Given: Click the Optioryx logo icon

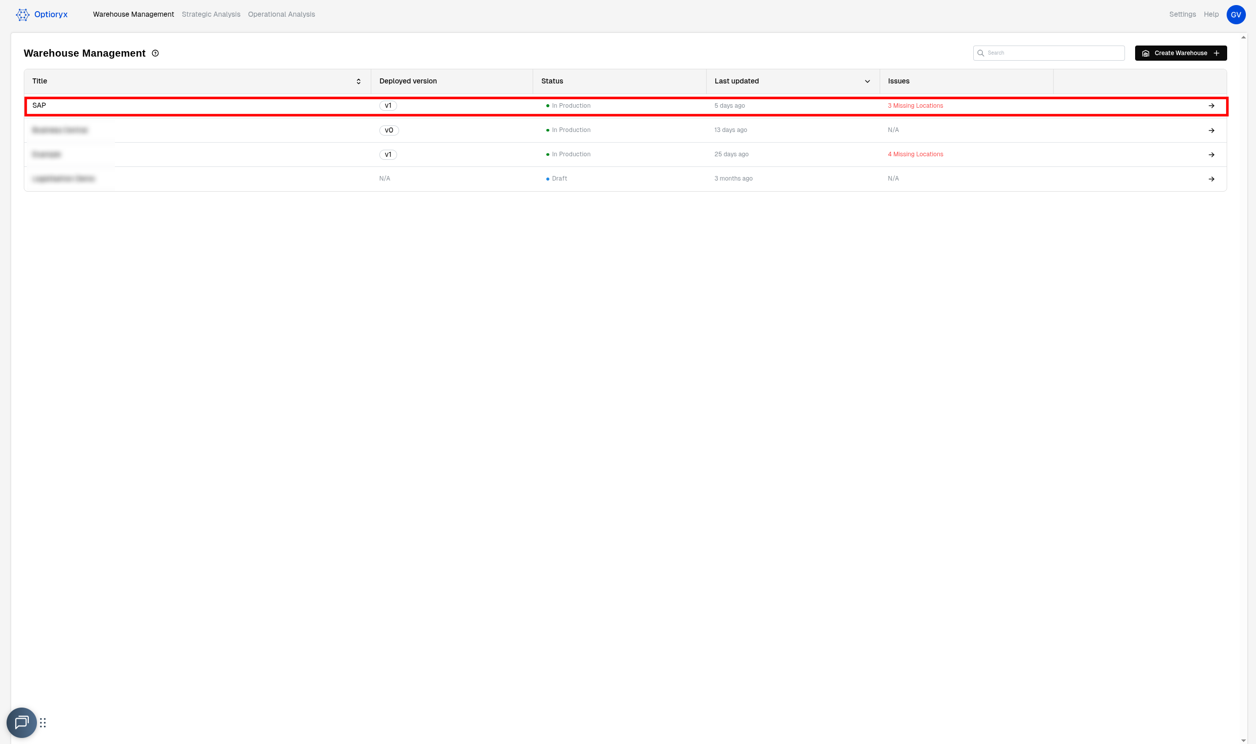Looking at the screenshot, I should 23,15.
